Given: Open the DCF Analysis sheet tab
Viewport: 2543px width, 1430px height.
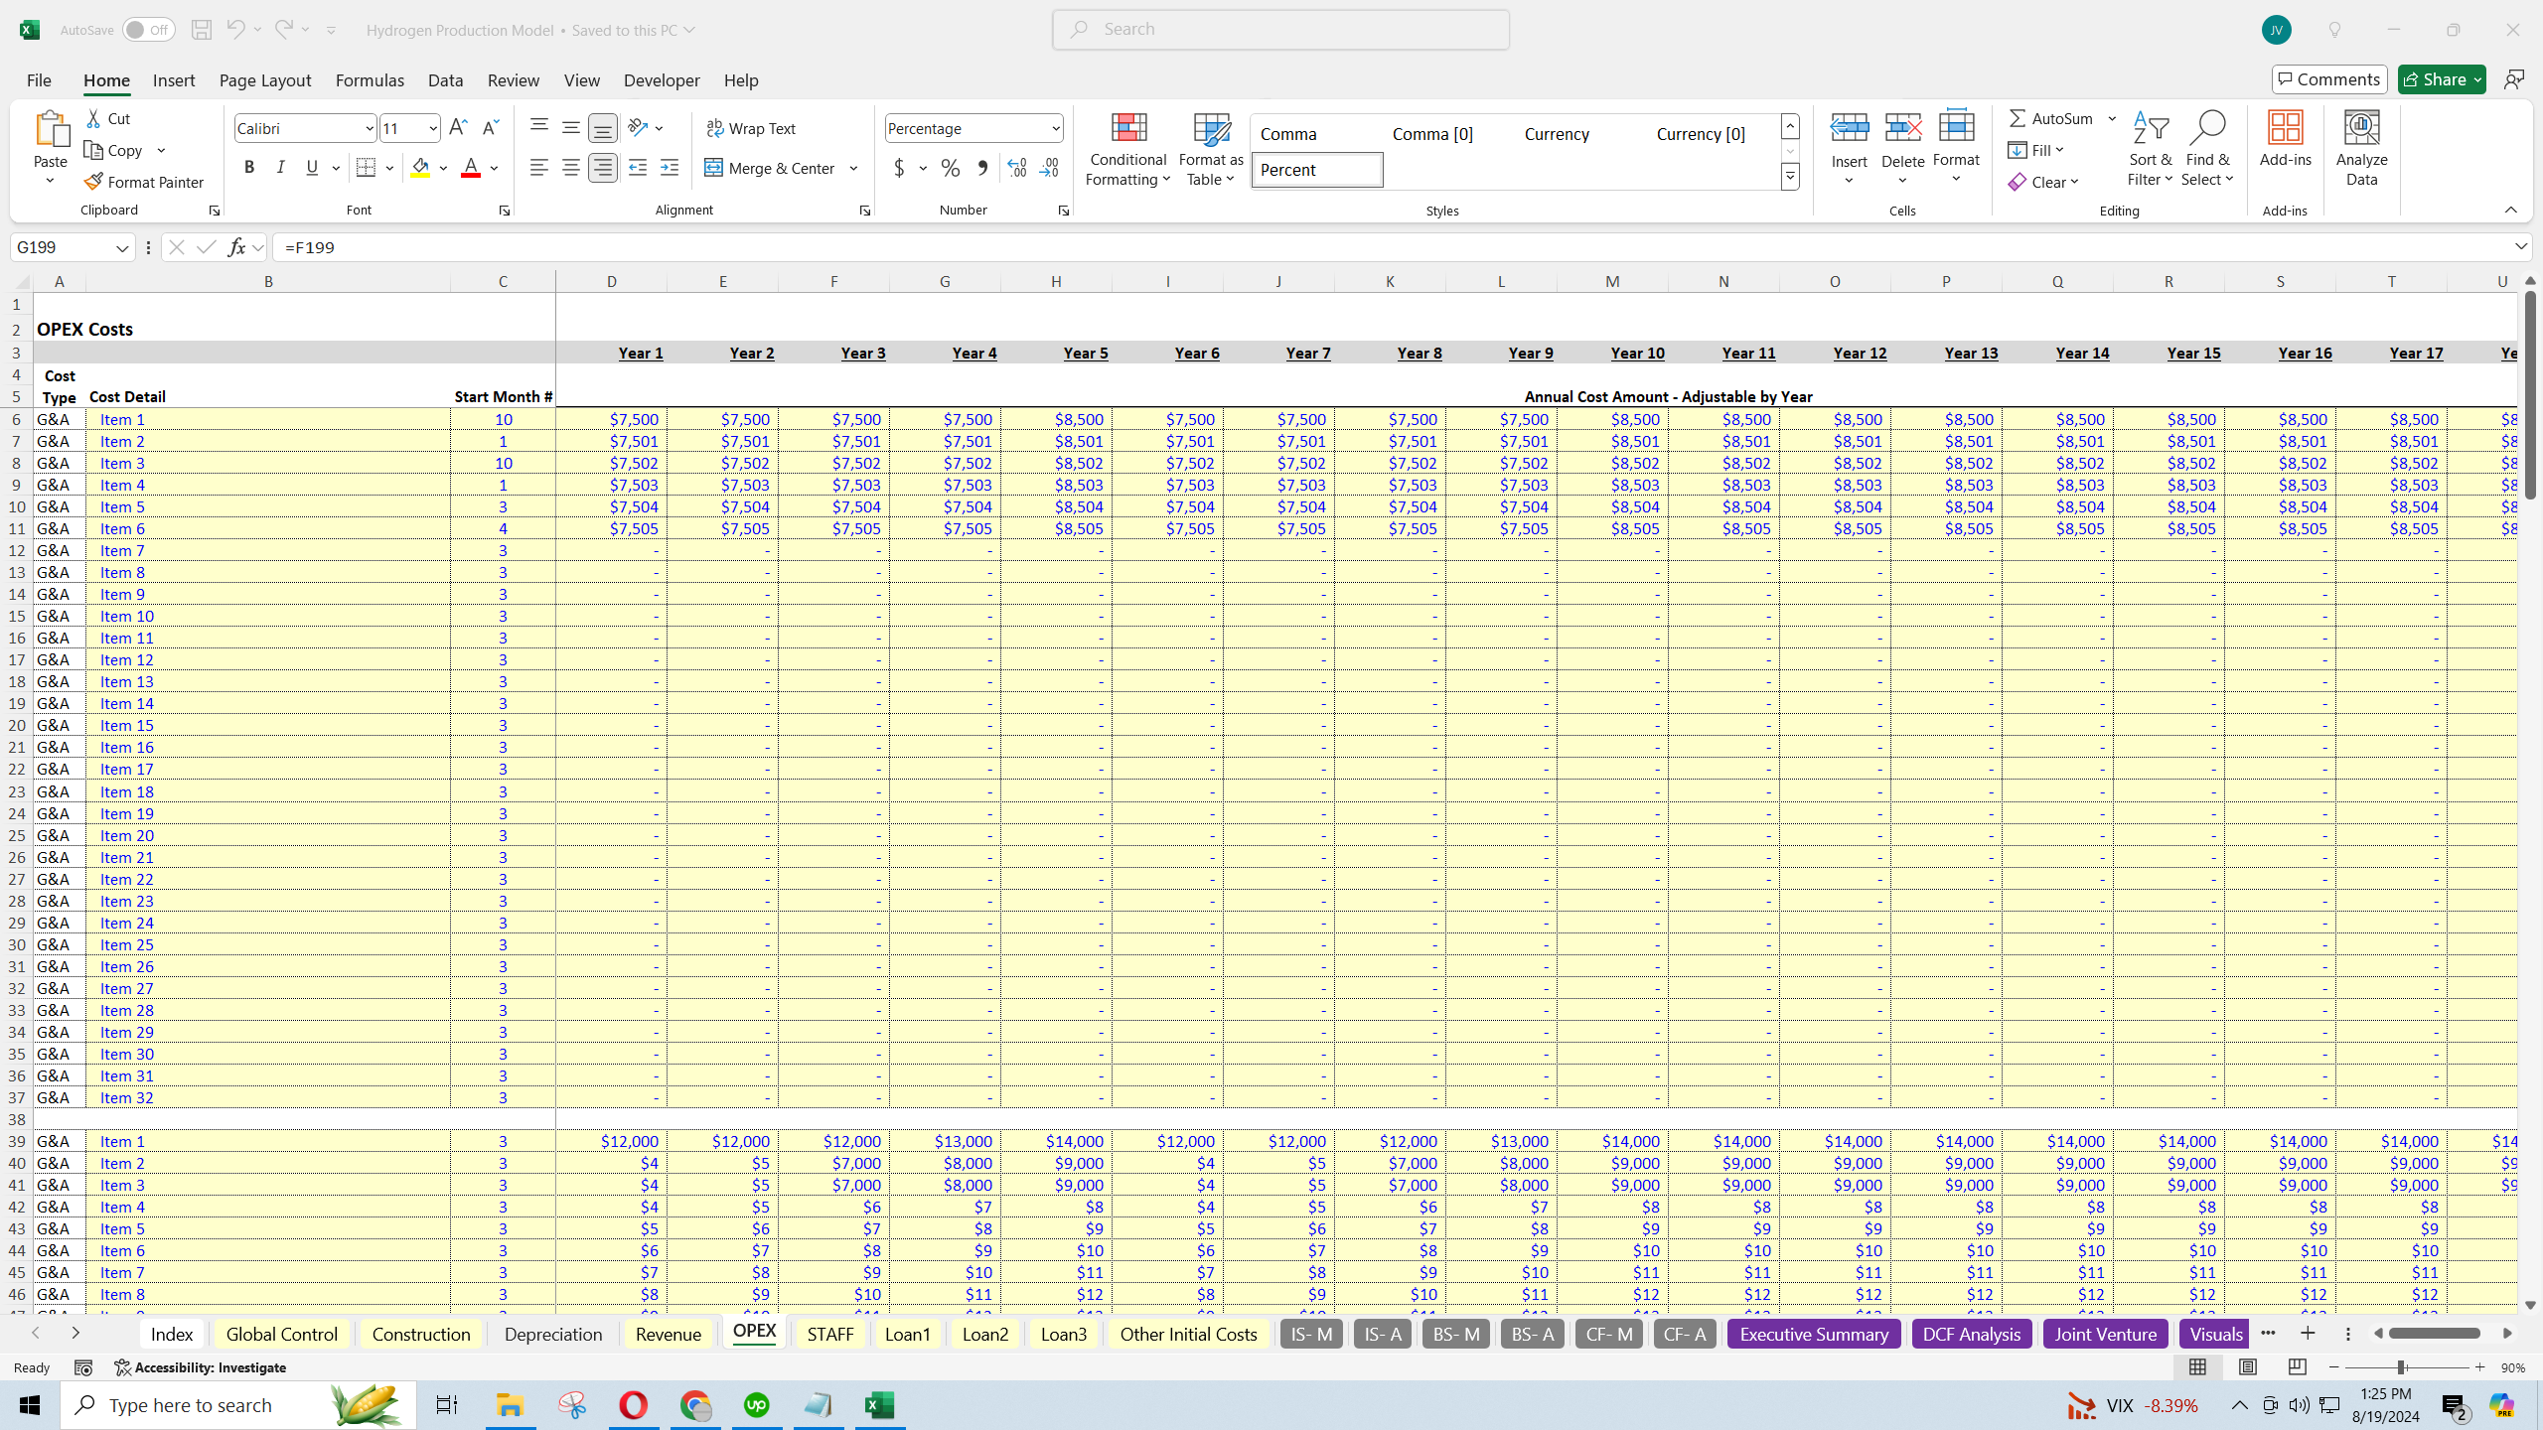Looking at the screenshot, I should point(1971,1334).
